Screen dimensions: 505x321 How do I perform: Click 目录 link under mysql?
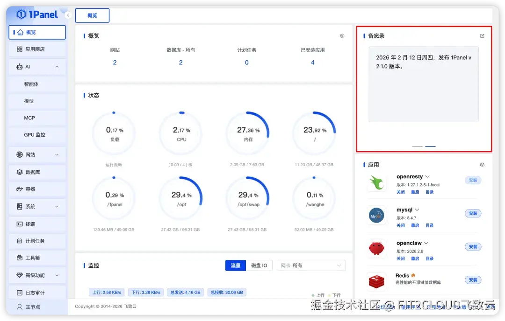coord(430,225)
